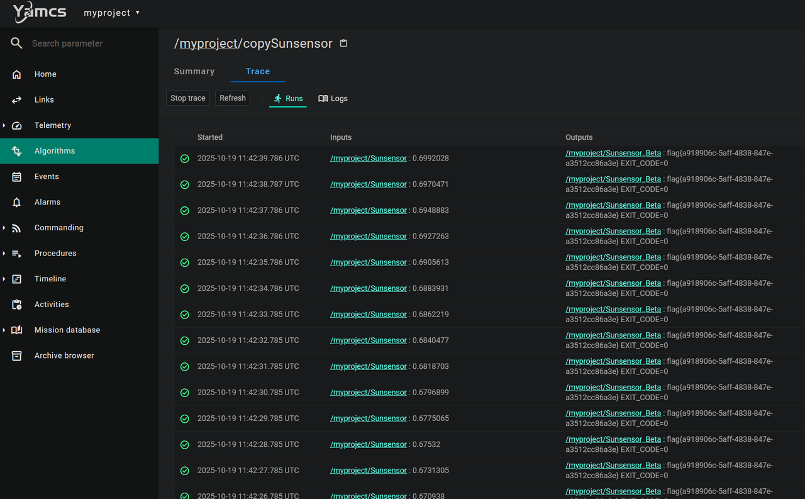This screenshot has width=805, height=499.
Task: Copy the algorithm name with clipboard icon
Action: click(343, 43)
